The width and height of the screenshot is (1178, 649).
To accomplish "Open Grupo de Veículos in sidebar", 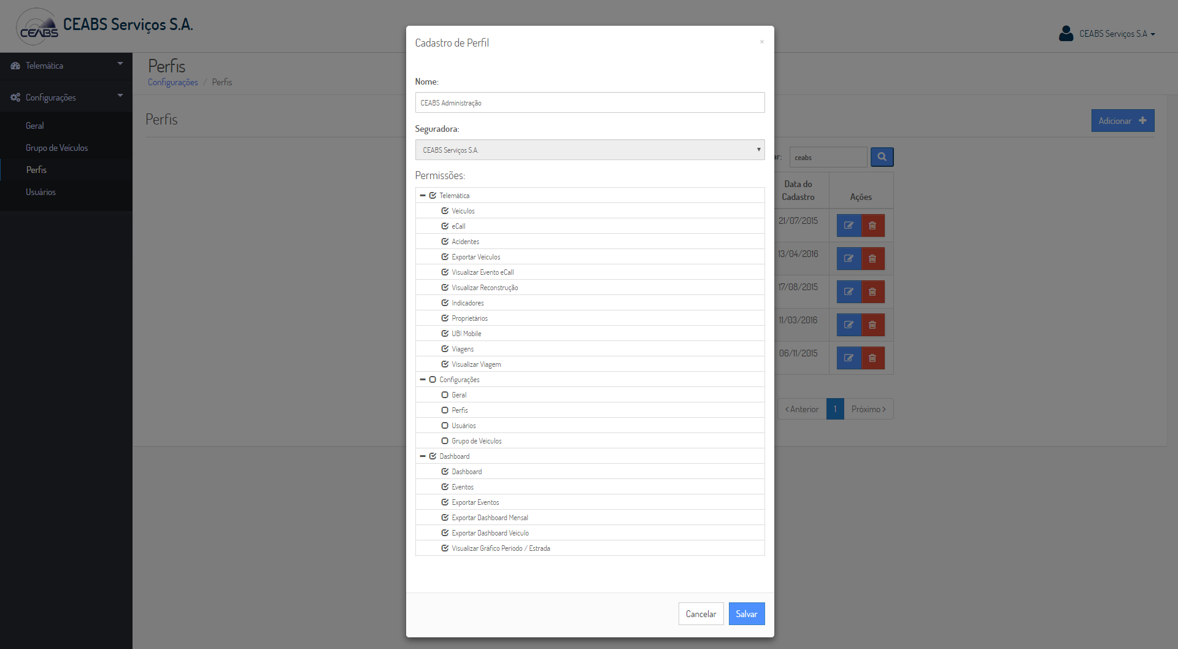I will pos(57,148).
